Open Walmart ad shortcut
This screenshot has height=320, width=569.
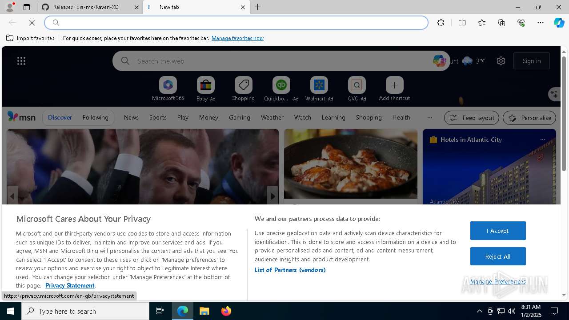point(319,88)
